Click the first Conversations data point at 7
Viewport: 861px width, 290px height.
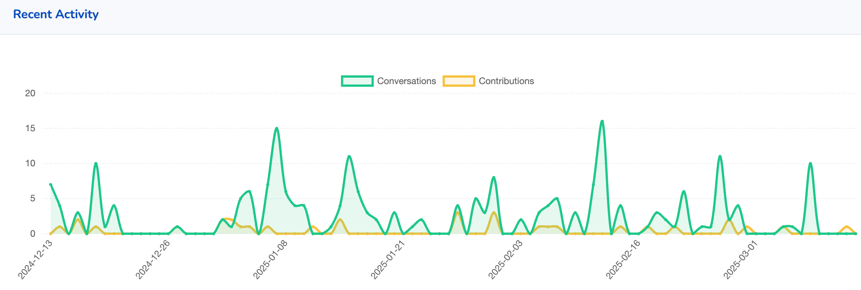[x=51, y=185]
